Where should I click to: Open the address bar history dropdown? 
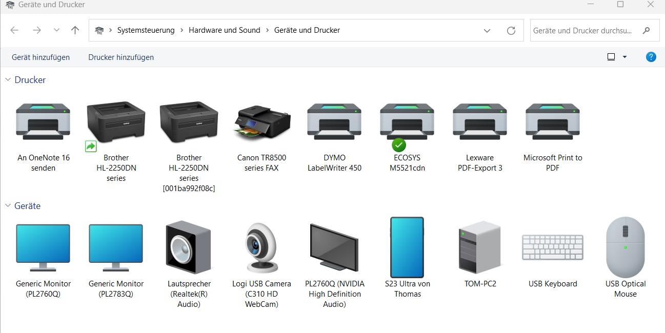click(487, 31)
